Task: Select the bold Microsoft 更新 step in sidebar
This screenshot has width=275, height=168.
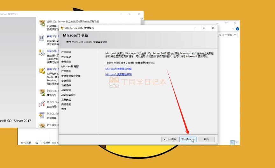Action: (70, 66)
